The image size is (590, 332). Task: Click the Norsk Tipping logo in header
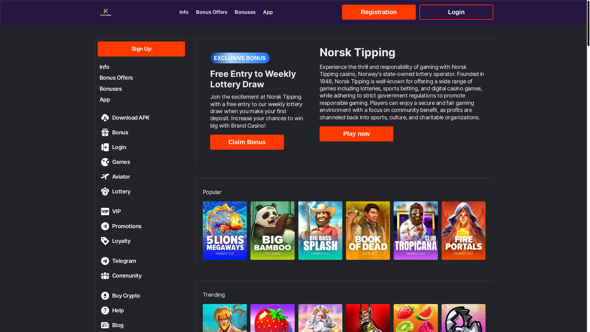[106, 12]
